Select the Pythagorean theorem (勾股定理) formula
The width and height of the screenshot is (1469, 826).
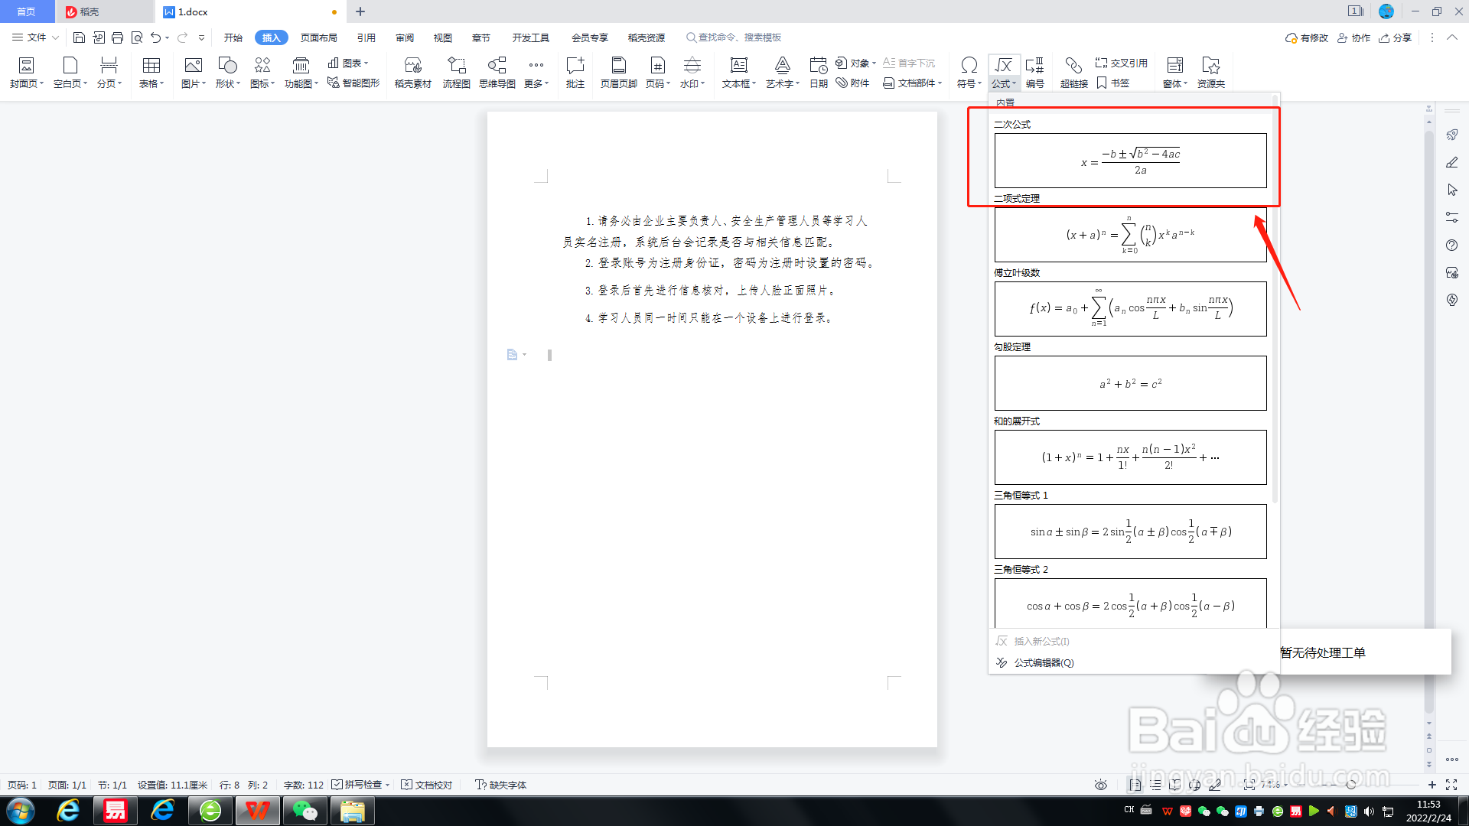pyautogui.click(x=1130, y=382)
